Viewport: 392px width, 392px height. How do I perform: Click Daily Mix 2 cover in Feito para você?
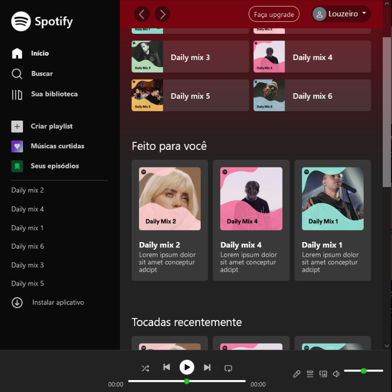(170, 199)
